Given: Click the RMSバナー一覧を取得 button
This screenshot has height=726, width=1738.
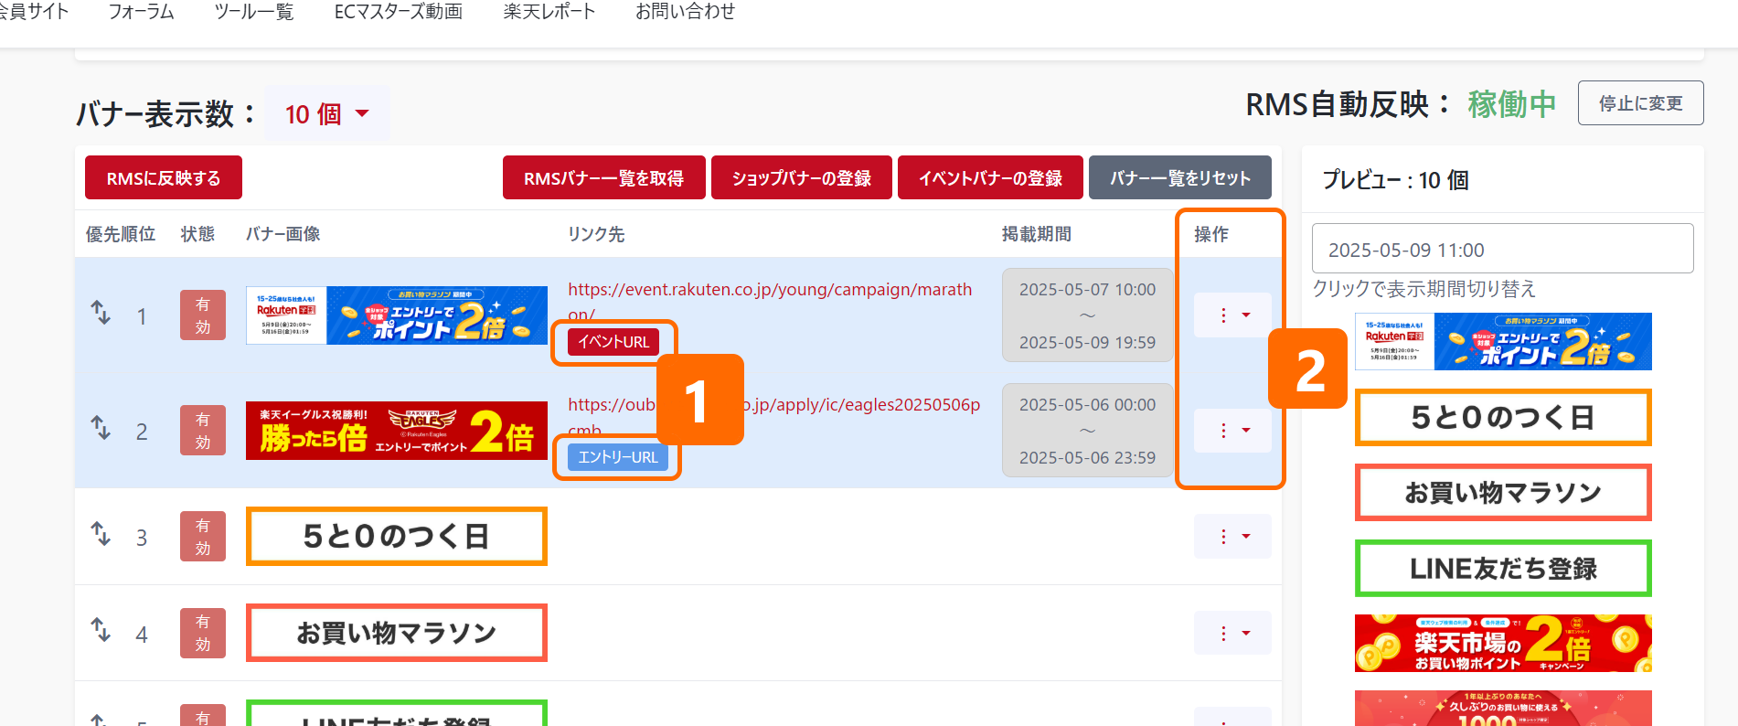Looking at the screenshot, I should pos(603,177).
